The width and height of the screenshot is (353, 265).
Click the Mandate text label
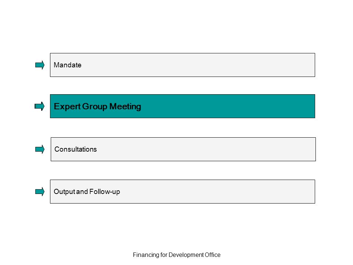click(68, 65)
